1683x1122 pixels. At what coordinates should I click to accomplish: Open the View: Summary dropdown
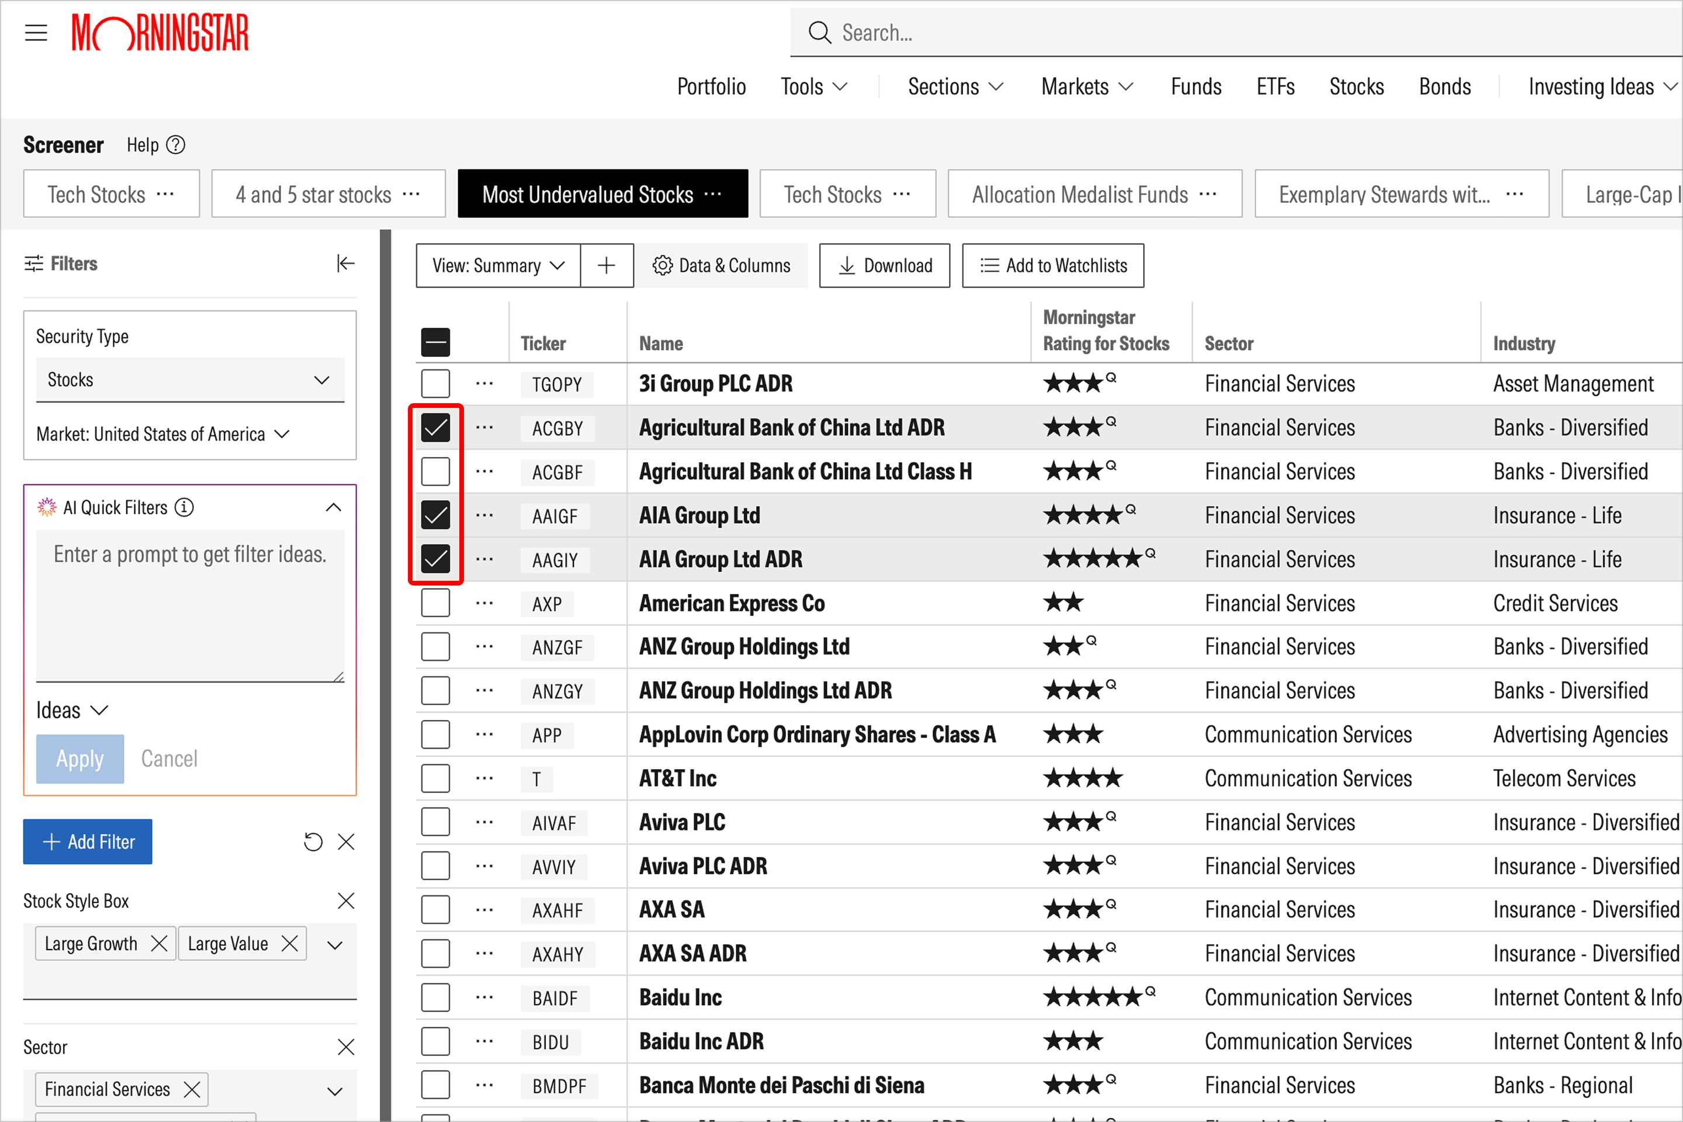[x=498, y=266]
